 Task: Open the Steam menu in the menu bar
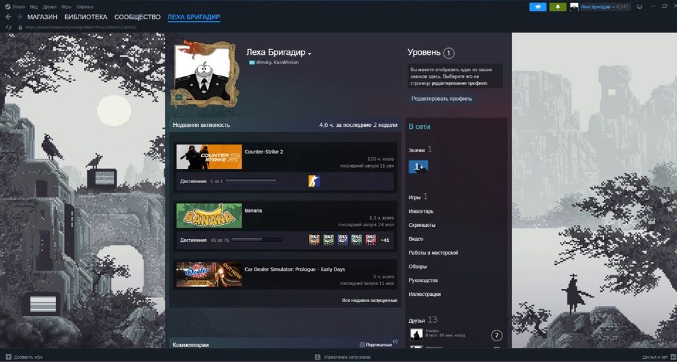(19, 7)
